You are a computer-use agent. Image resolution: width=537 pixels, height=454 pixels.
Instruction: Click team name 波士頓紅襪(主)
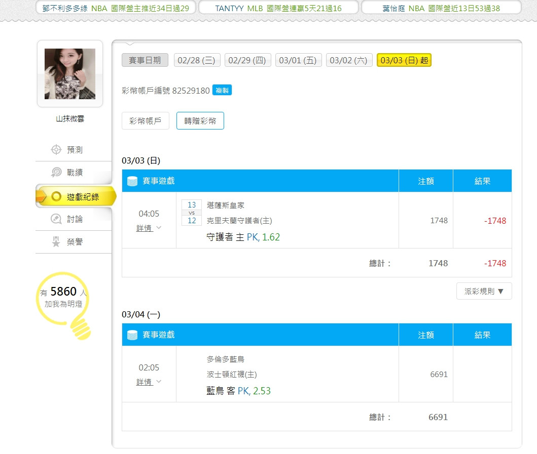pos(232,375)
